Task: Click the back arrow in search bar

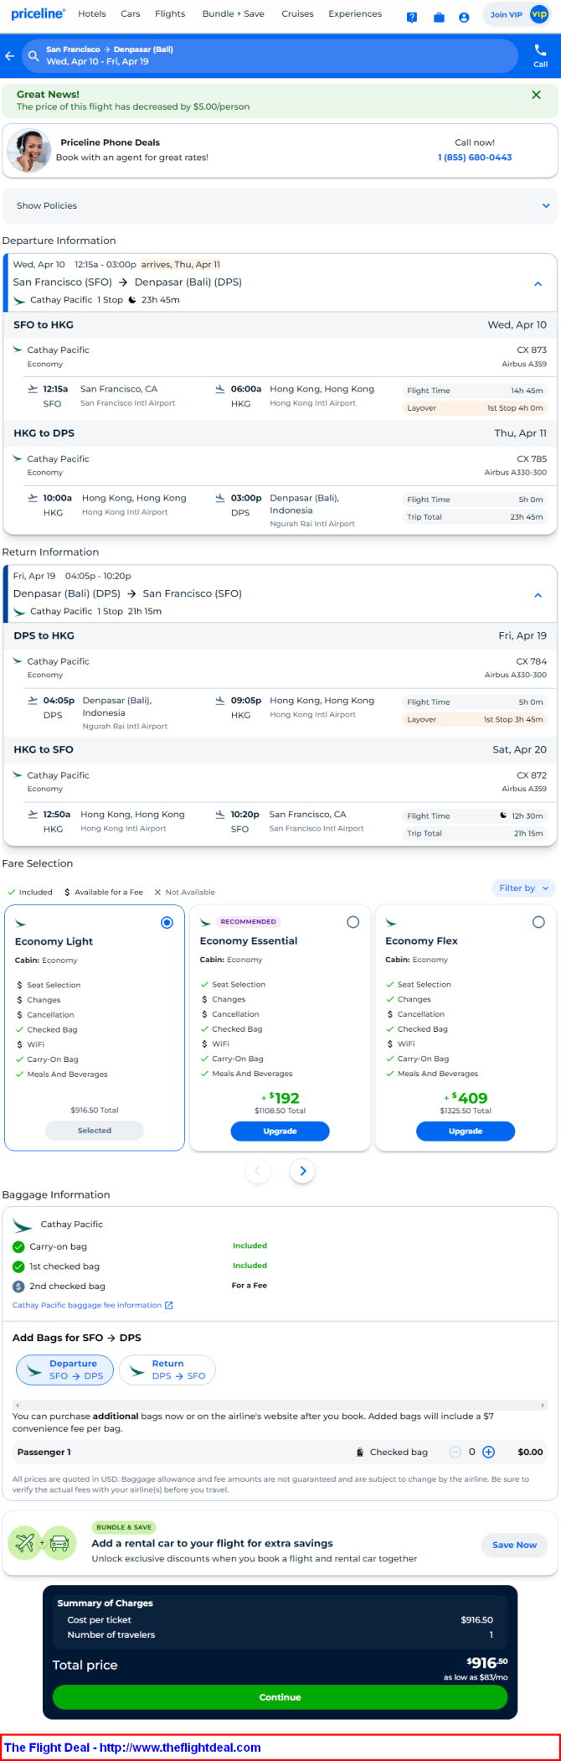Action: pyautogui.click(x=10, y=56)
